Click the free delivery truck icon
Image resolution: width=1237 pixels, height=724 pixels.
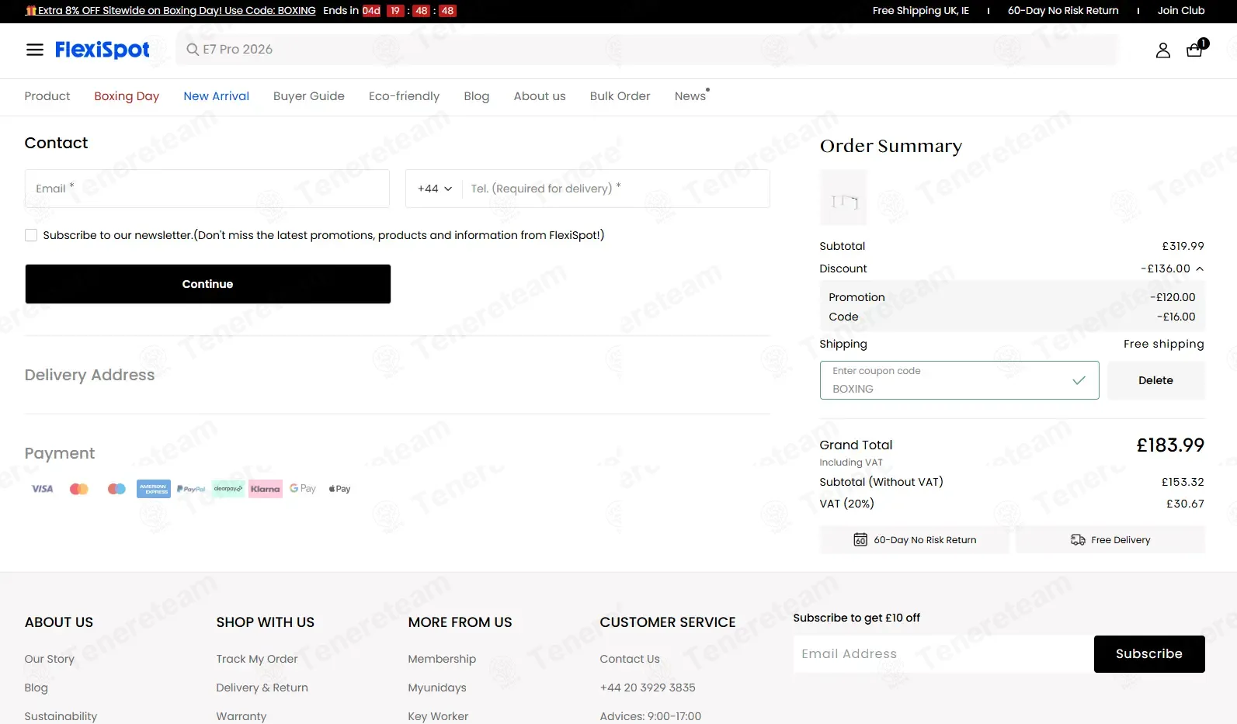coord(1078,540)
